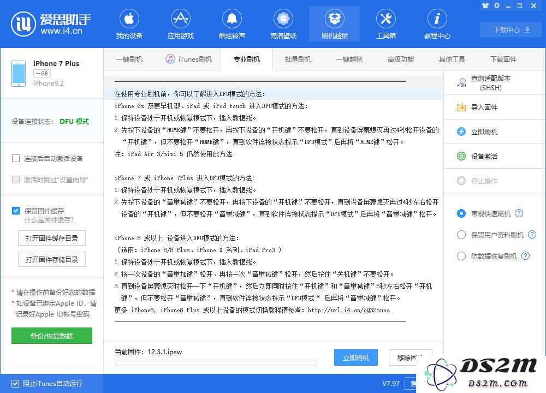Image resolution: width=546 pixels, height=393 pixels.
Task: Click iPhone 6s 及更早机型 DFU heading
Action: click(x=211, y=106)
